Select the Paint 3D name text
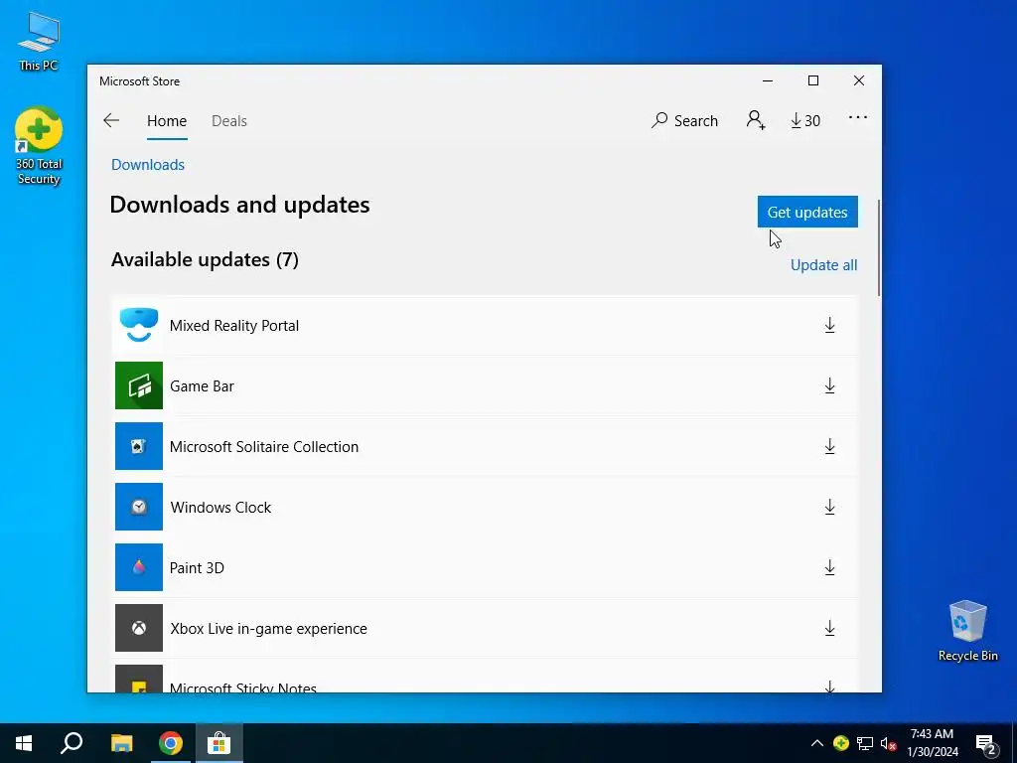The width and height of the screenshot is (1017, 763). coord(197,567)
